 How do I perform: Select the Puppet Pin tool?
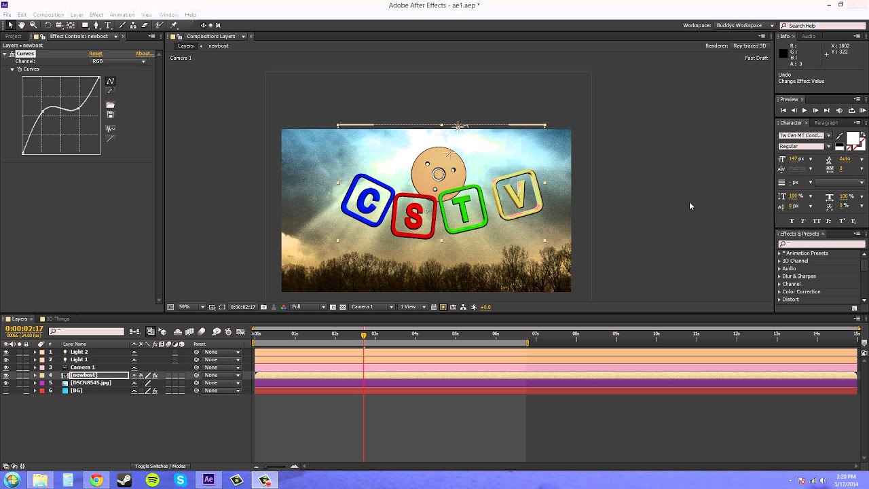click(x=174, y=25)
